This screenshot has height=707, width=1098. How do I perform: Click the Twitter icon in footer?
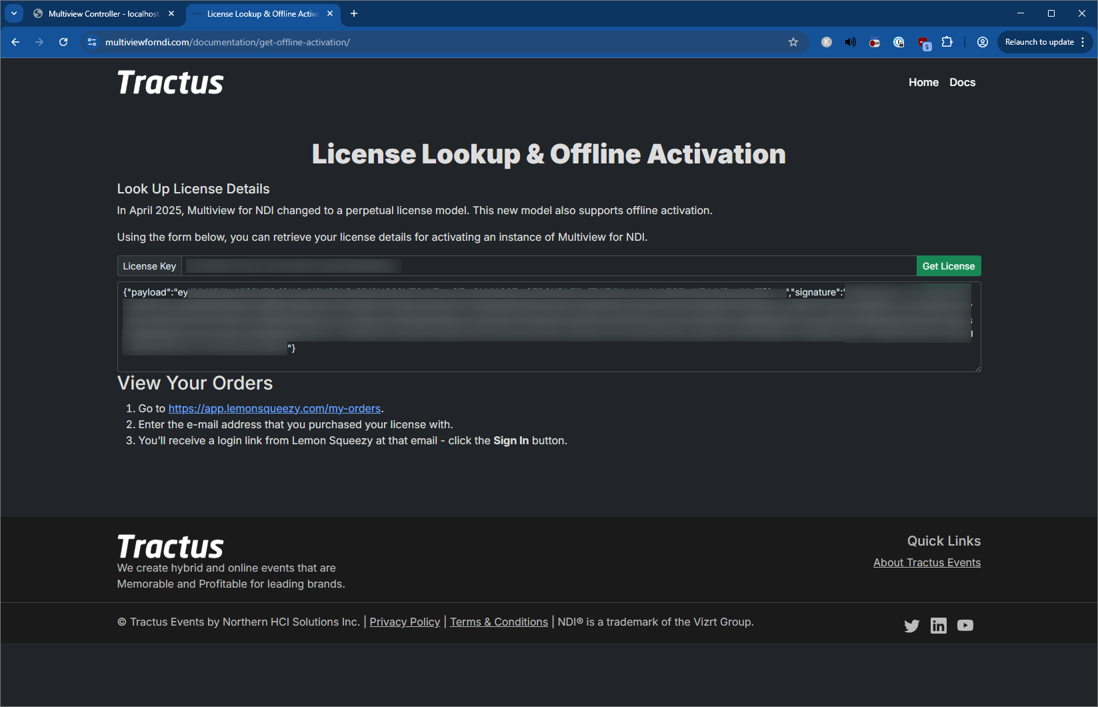[x=911, y=626]
